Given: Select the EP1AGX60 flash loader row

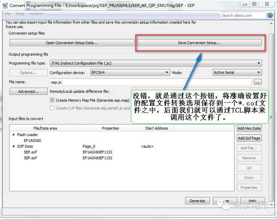Looking at the screenshot, I should [32, 141].
